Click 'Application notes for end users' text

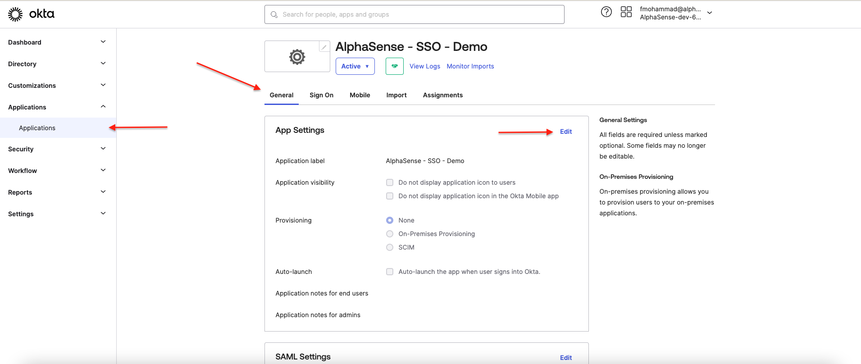322,293
